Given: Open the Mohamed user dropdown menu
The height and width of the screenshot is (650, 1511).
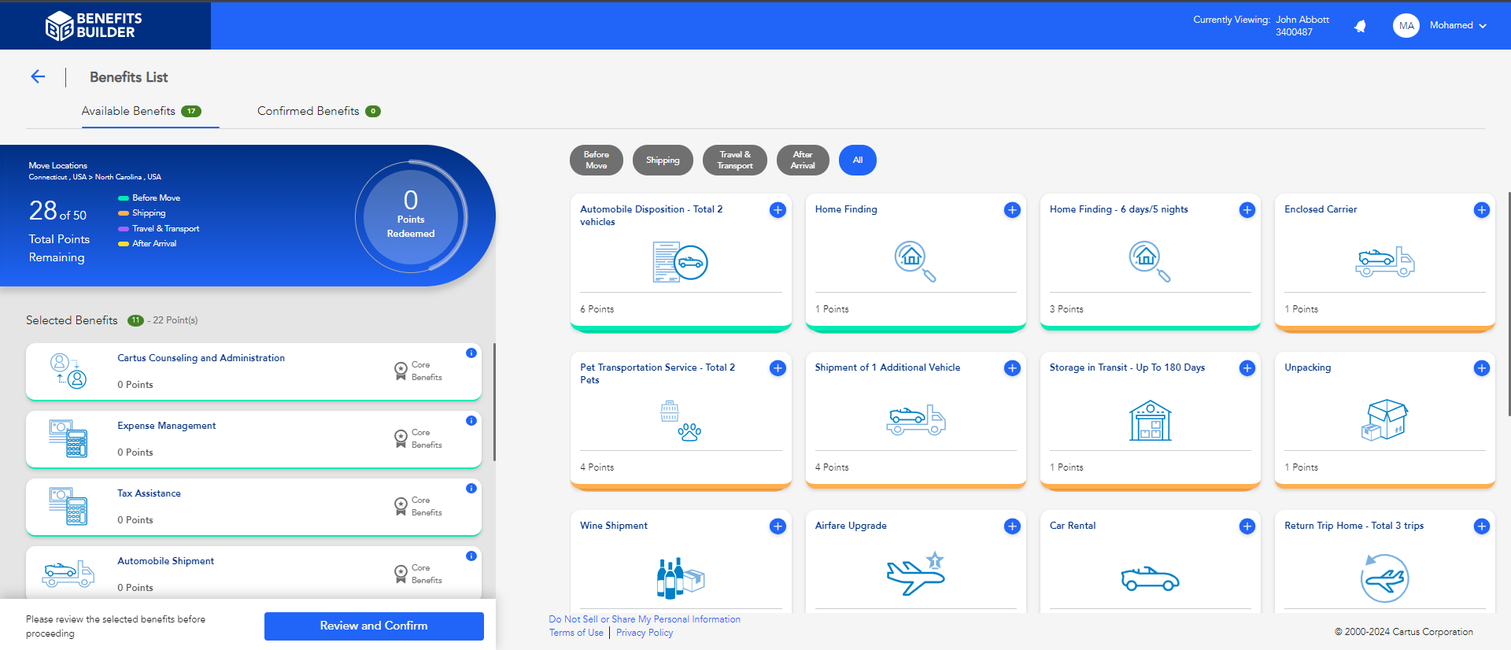Looking at the screenshot, I should coord(1457,26).
